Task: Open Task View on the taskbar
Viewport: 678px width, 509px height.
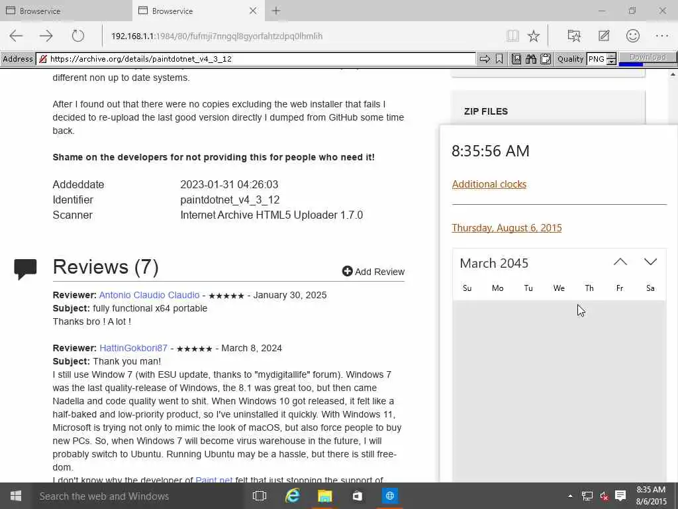Action: pyautogui.click(x=259, y=496)
